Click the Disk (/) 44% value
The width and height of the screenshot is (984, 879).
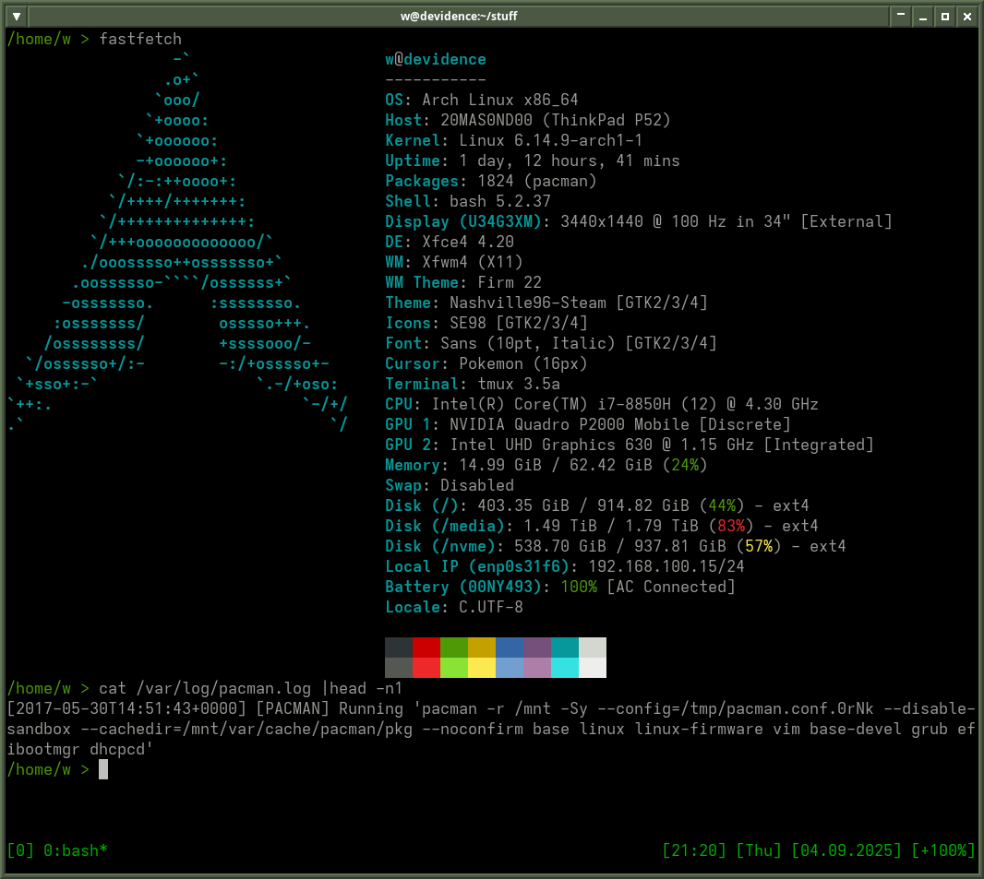pos(722,505)
